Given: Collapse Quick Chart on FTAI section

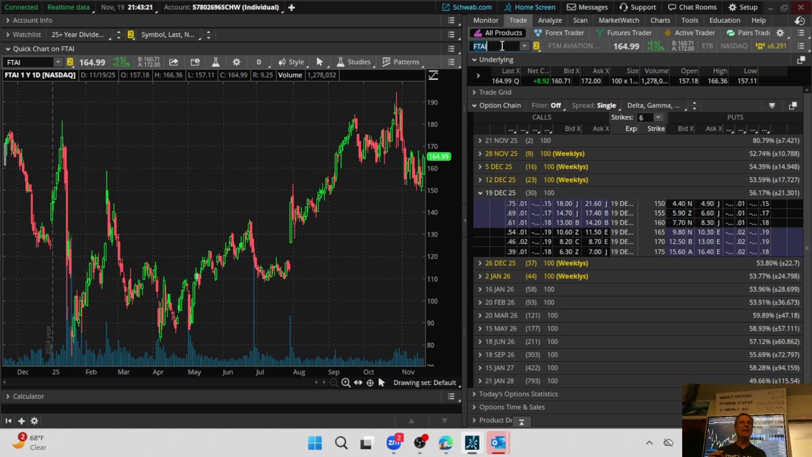Looking at the screenshot, I should click(8, 49).
